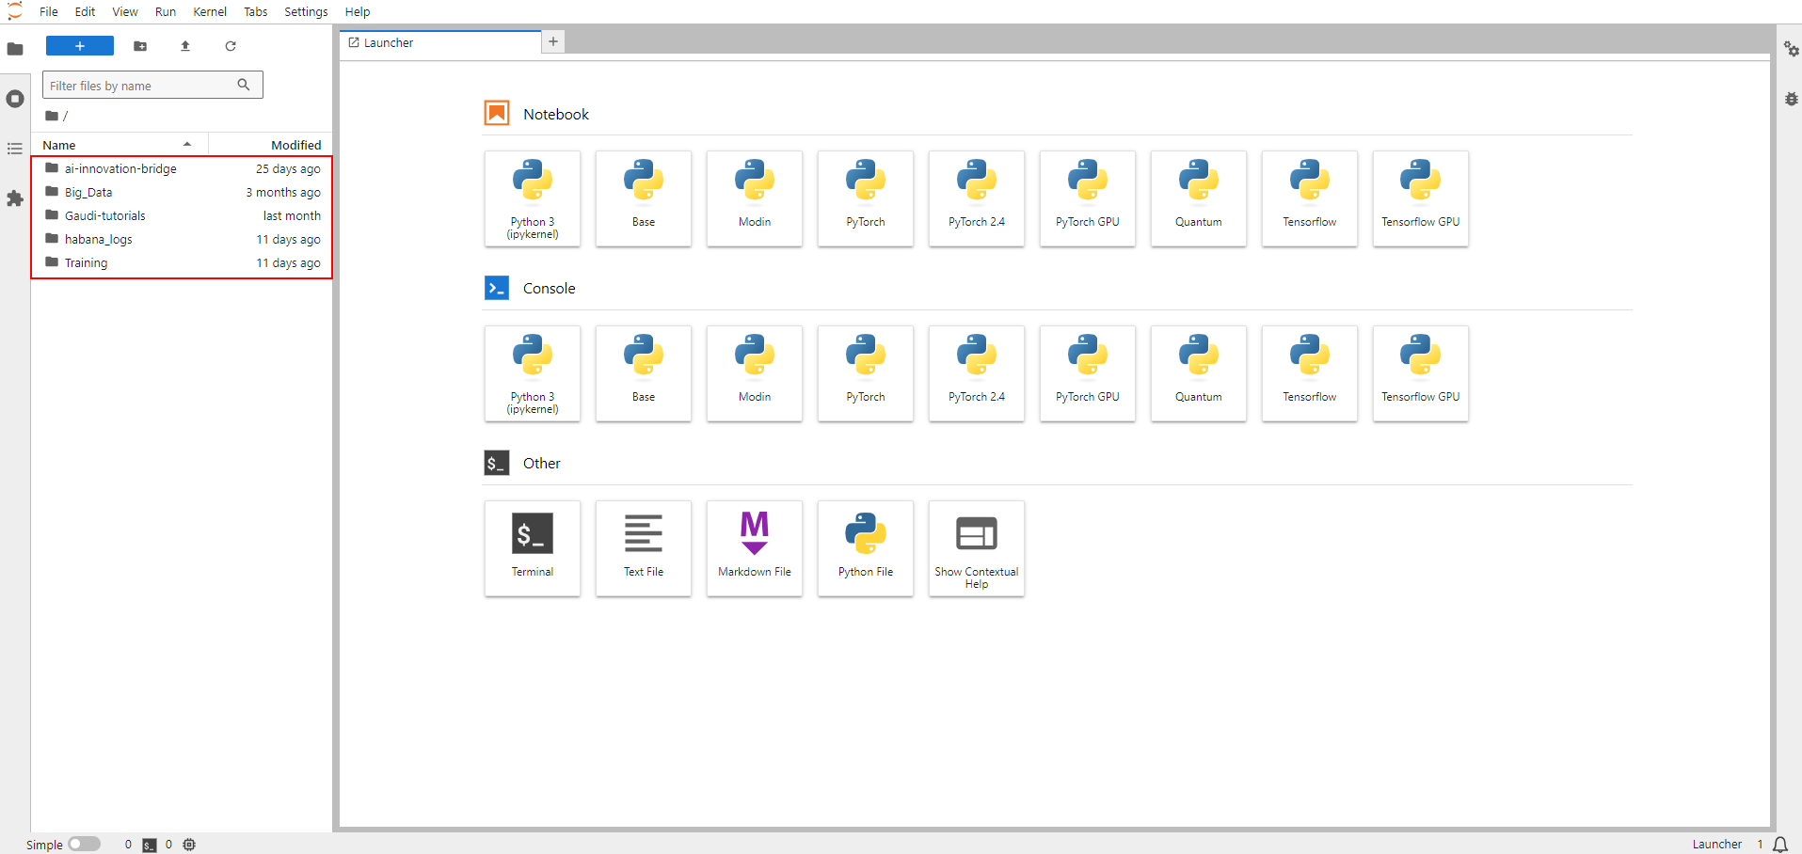Click the blue New Launcher plus button
The width and height of the screenshot is (1802, 854).
click(x=80, y=46)
